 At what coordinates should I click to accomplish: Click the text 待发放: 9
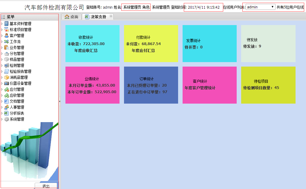coord(252,46)
